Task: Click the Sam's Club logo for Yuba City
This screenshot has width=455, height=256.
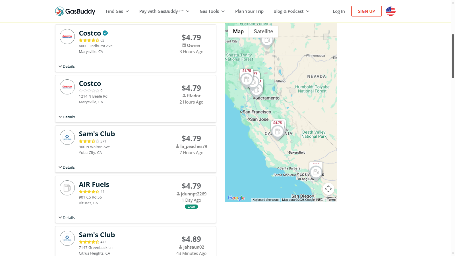Action: click(67, 137)
